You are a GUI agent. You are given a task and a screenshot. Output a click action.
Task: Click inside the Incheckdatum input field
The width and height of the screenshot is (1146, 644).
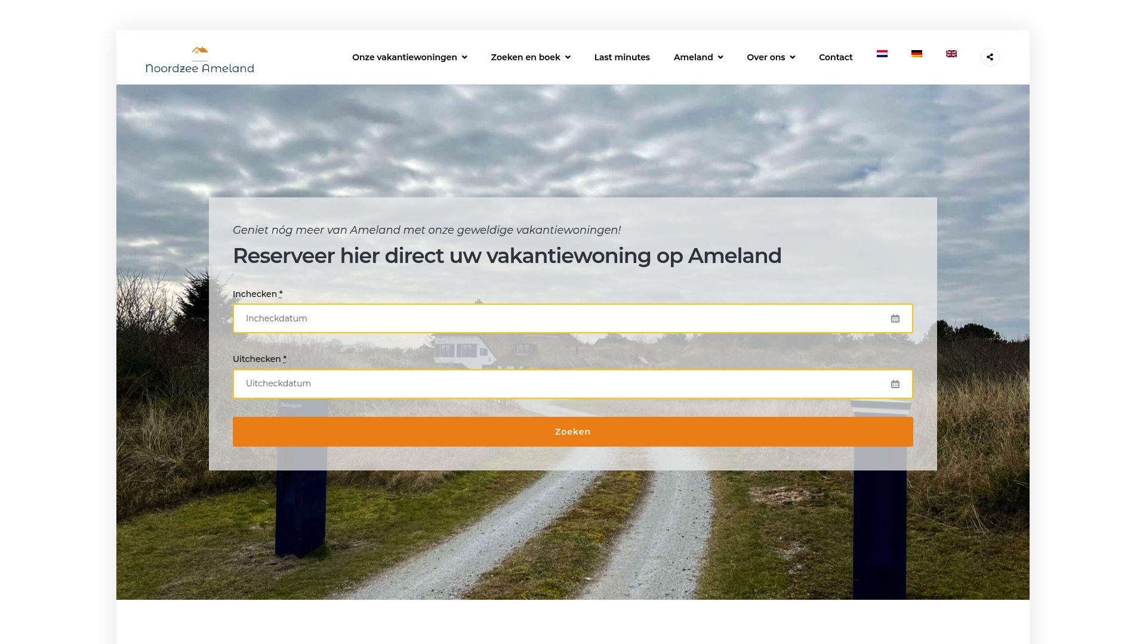point(537,318)
